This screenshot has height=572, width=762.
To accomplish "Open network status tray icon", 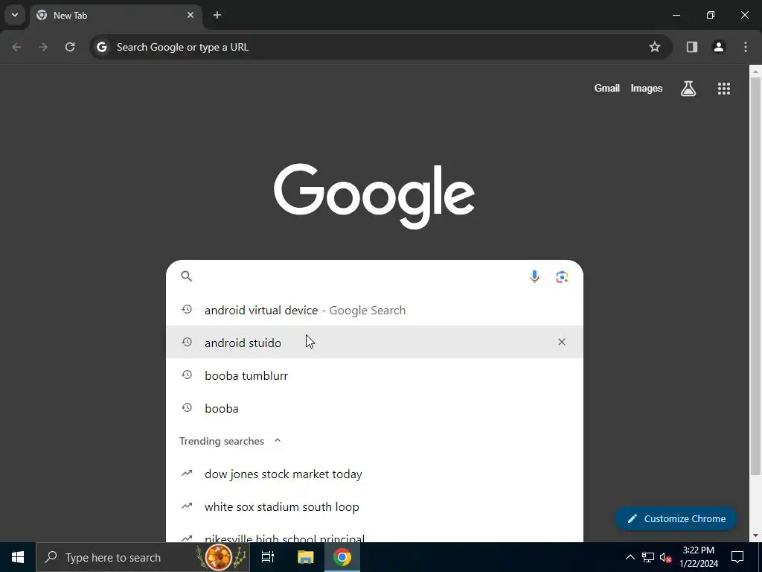I will coord(648,557).
